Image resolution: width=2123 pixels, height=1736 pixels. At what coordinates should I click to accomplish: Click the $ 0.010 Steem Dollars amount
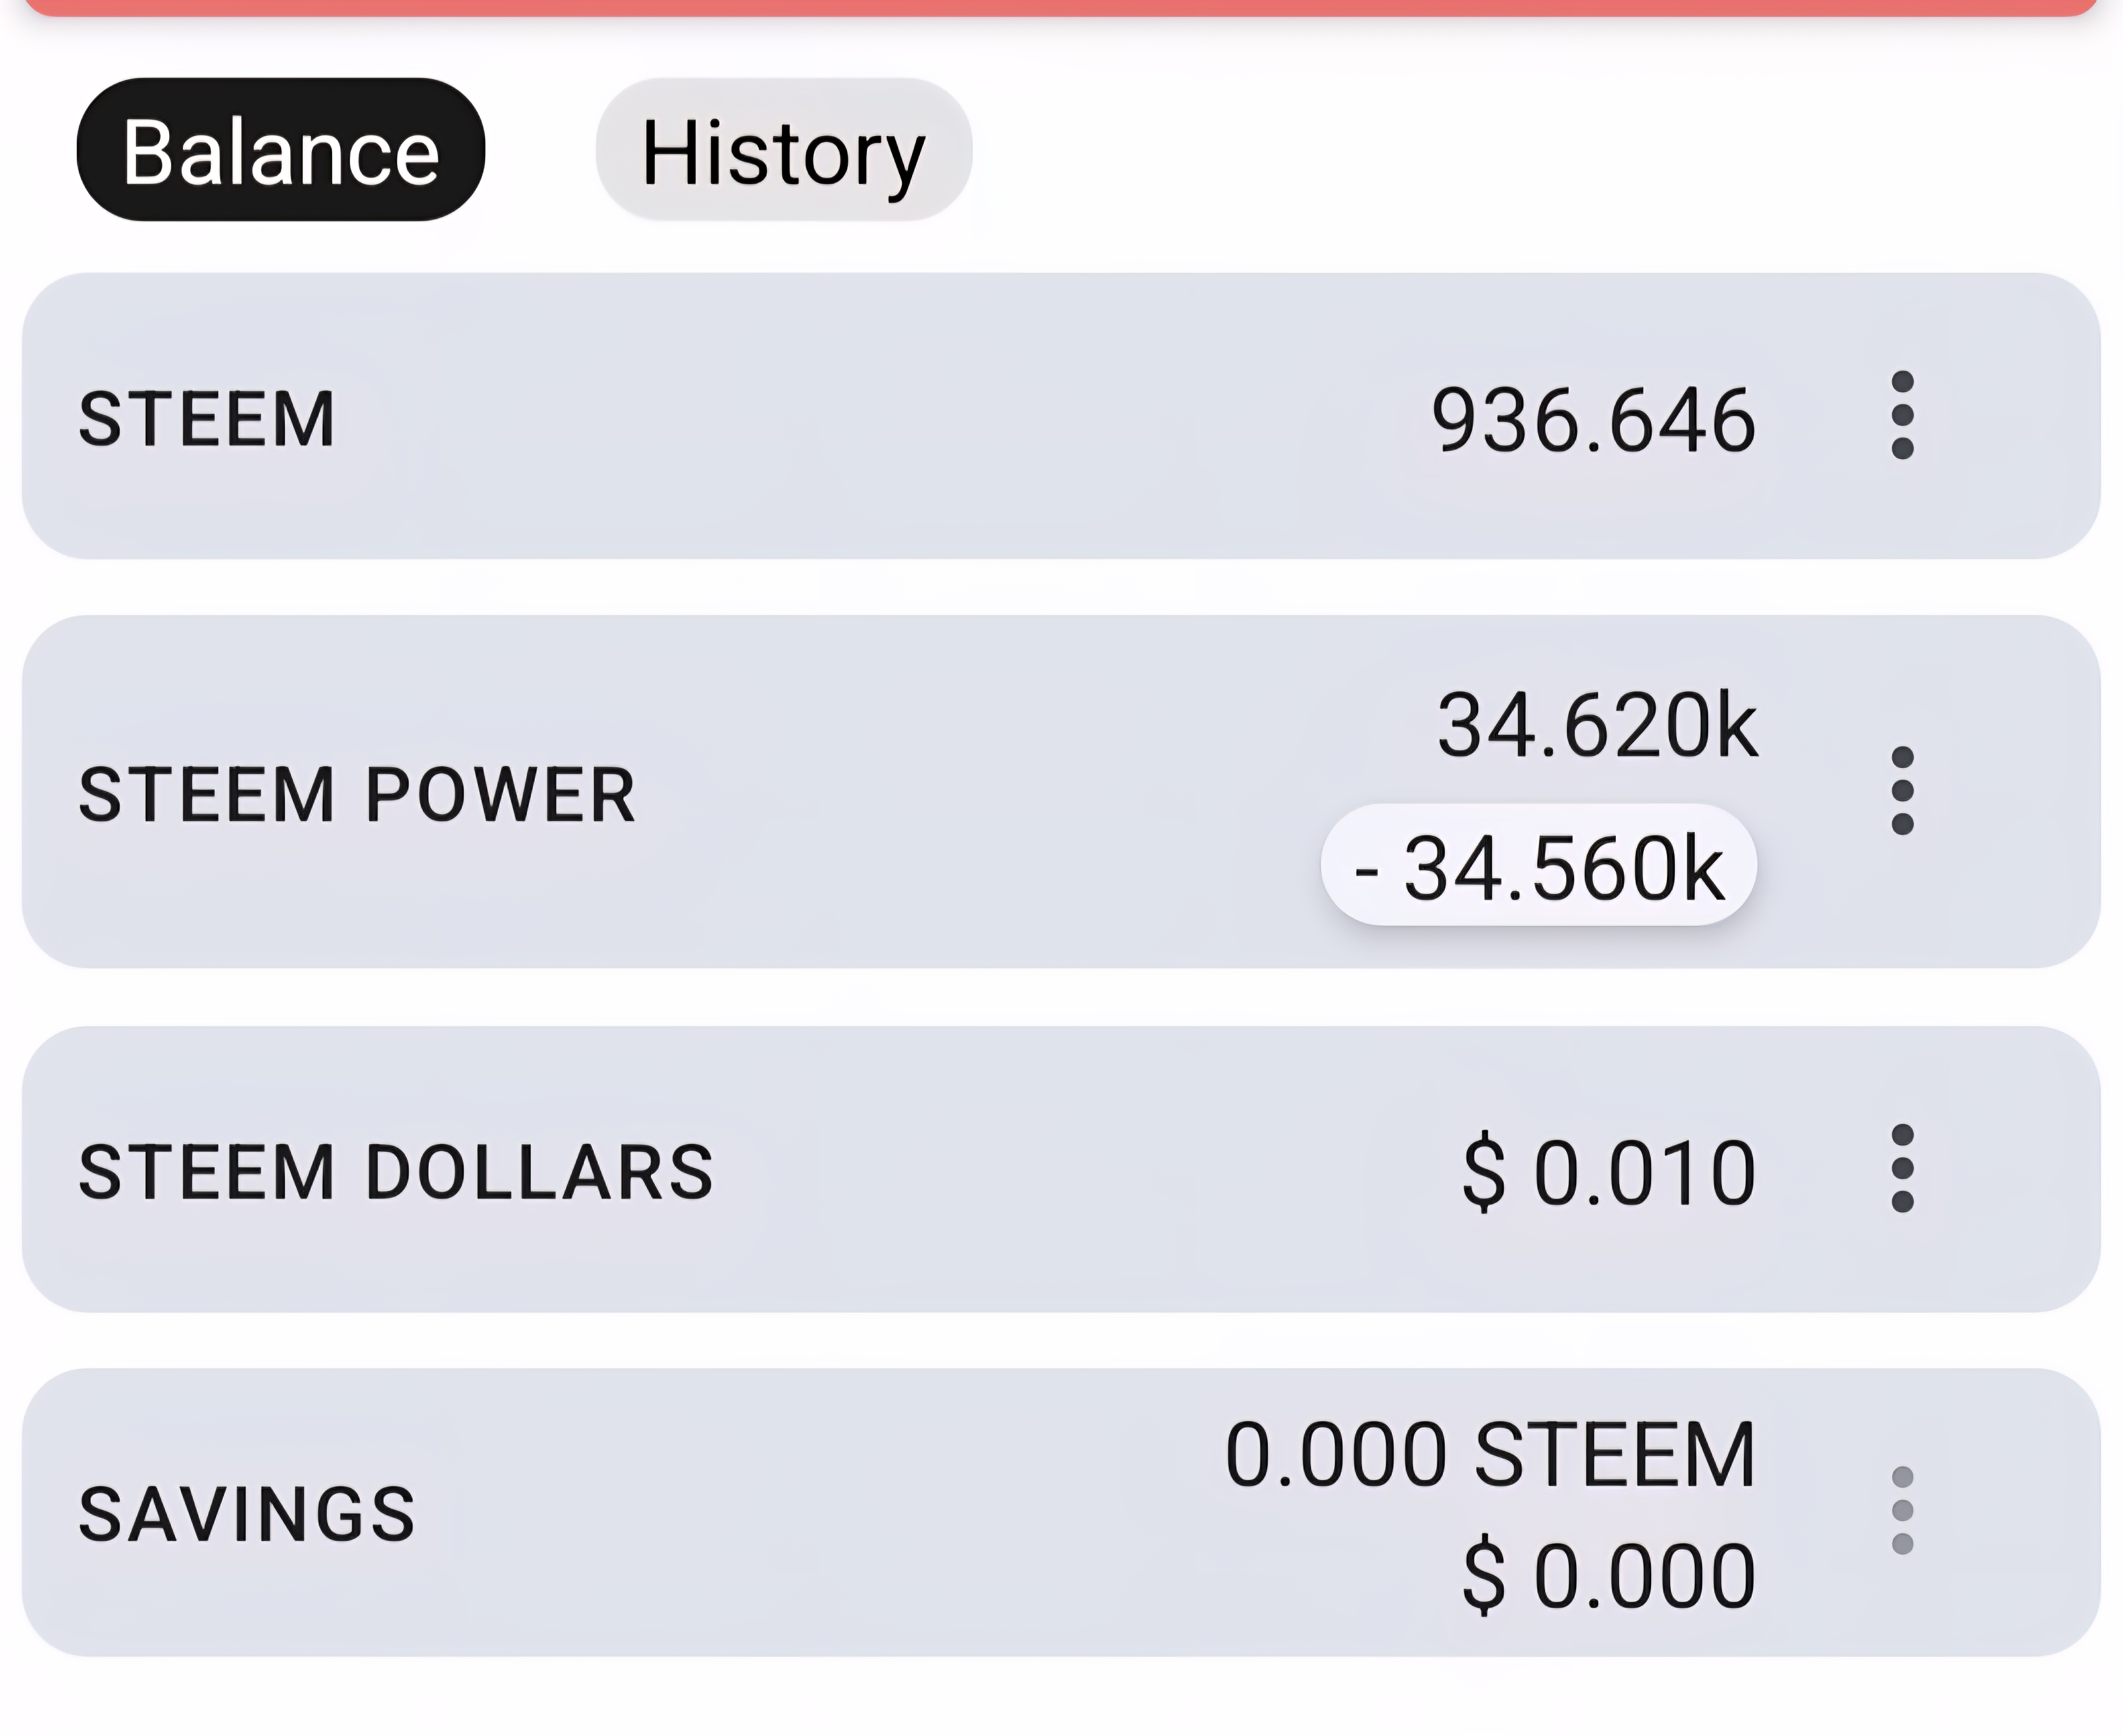pyautogui.click(x=1608, y=1172)
